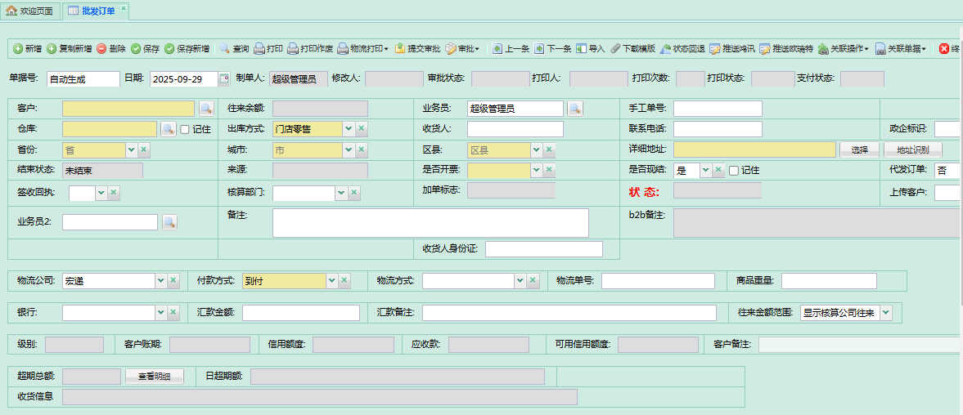Click the red 删除 delete icon
This screenshot has height=415, width=963.
coord(101,49)
